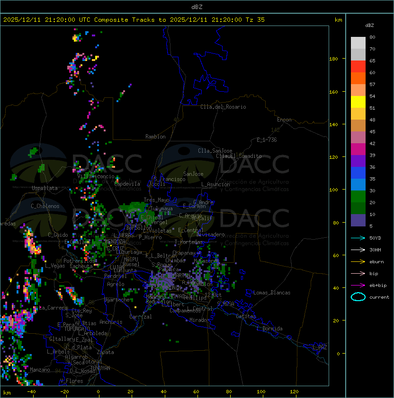The height and width of the screenshot is (398, 394).
Task: Click the pink bip arrow in legend
Action: pos(358,273)
